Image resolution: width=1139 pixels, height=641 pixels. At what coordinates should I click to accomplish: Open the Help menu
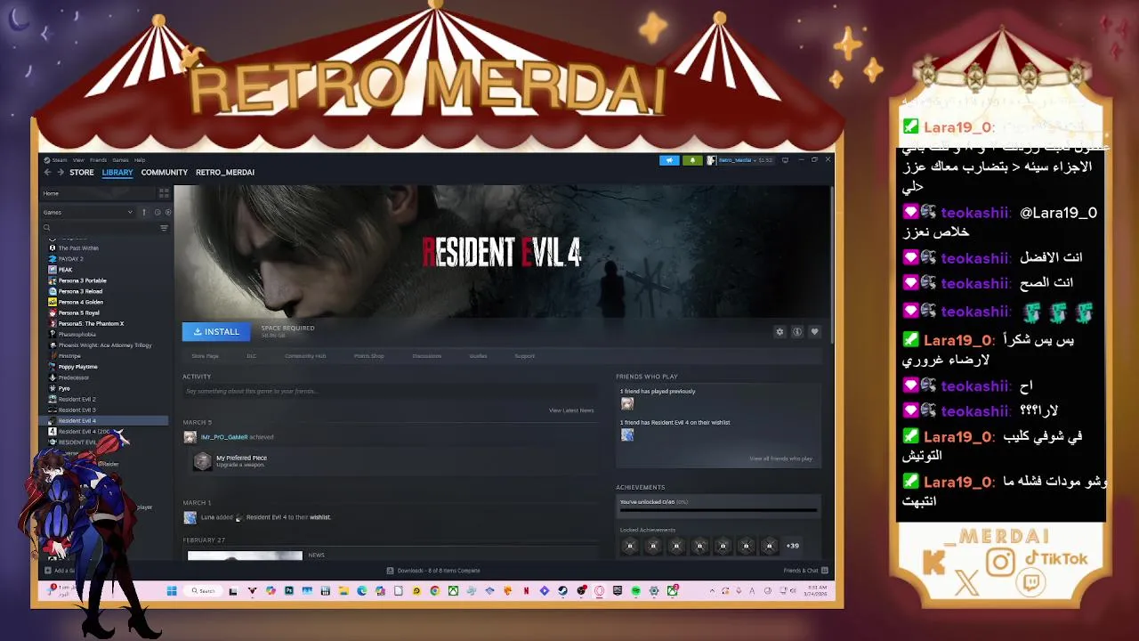pos(140,160)
